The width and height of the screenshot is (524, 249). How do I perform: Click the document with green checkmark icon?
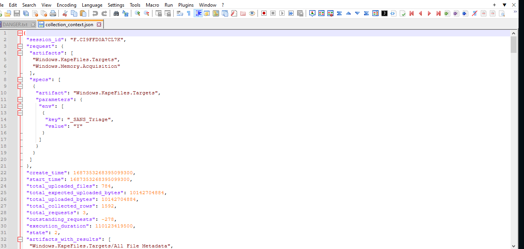tap(403, 13)
